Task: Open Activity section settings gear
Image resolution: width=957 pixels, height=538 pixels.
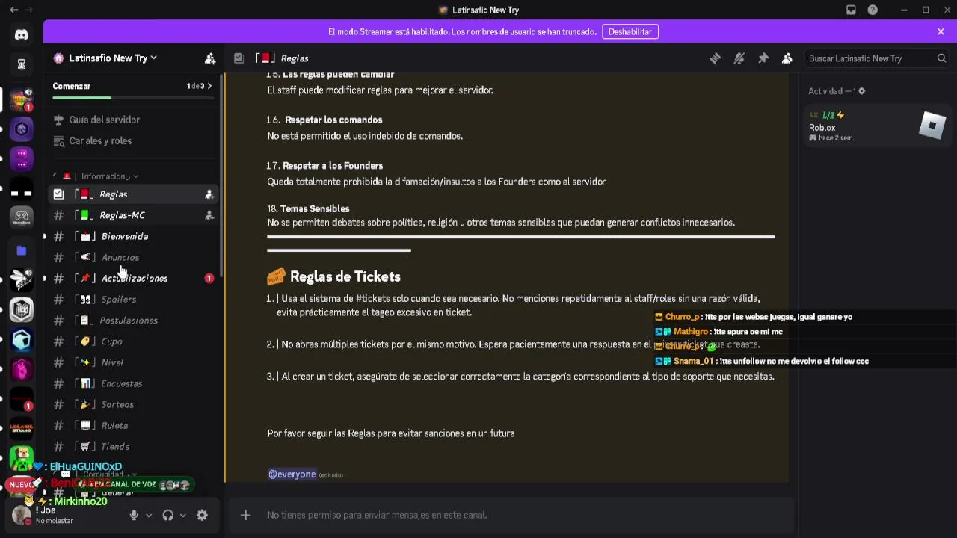Action: coord(861,91)
